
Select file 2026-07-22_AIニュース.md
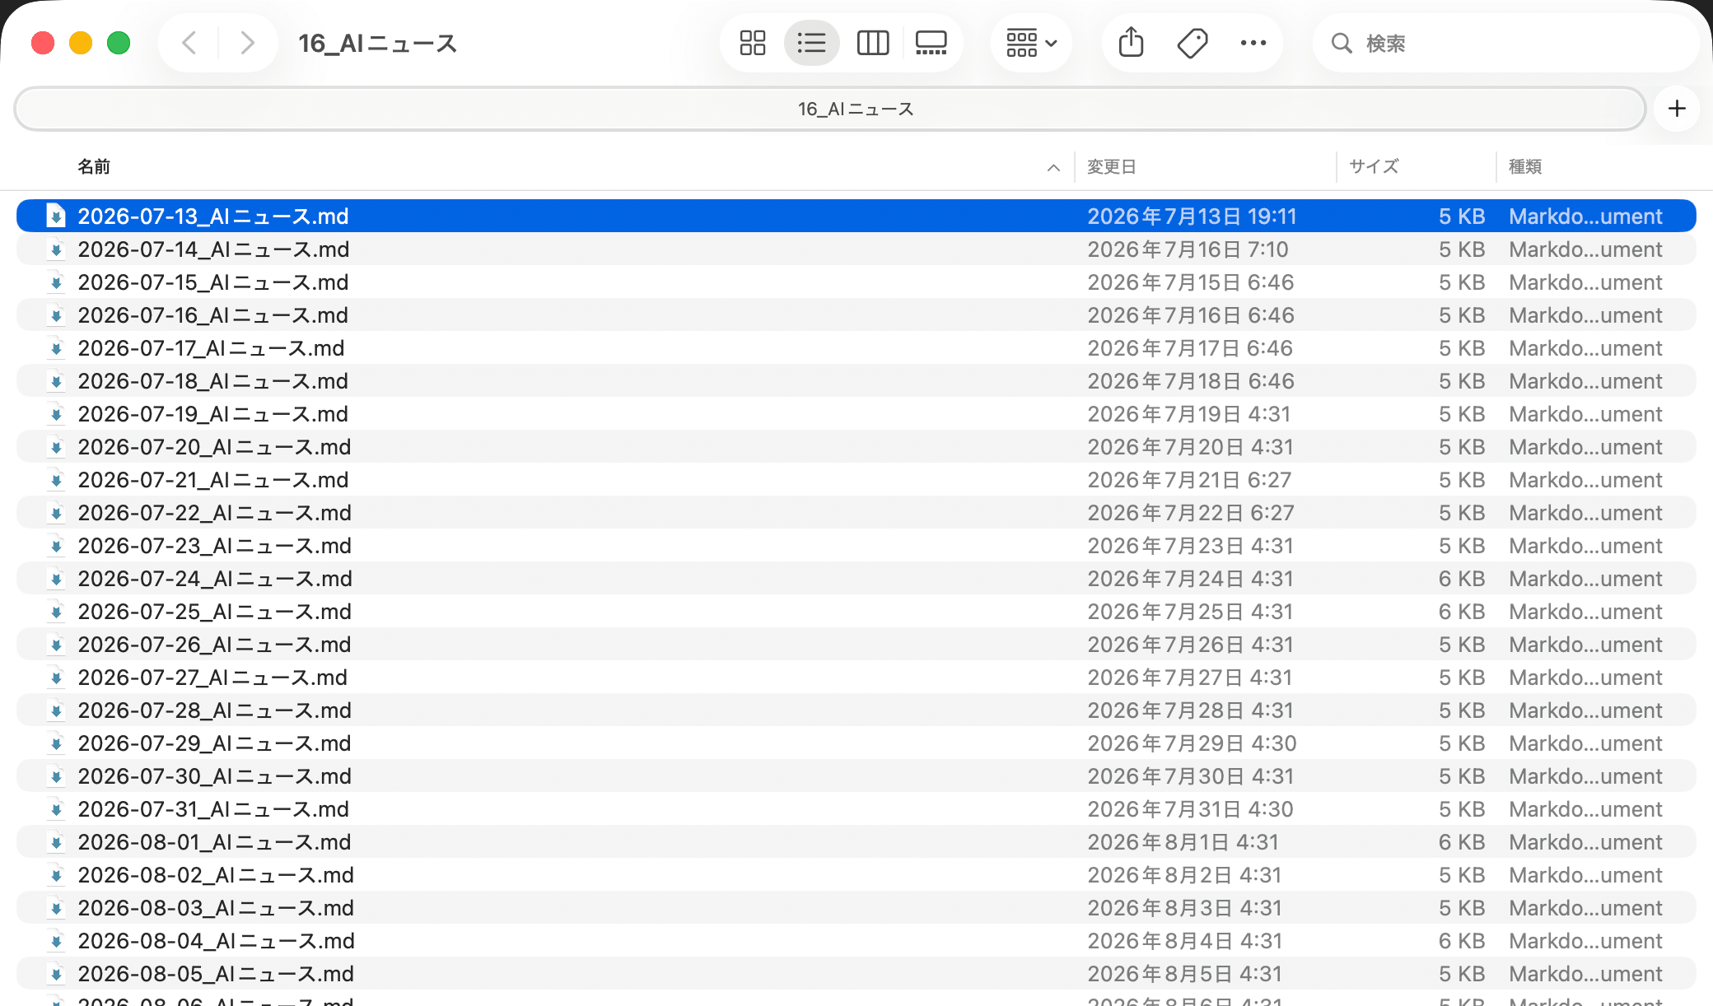pos(856,513)
